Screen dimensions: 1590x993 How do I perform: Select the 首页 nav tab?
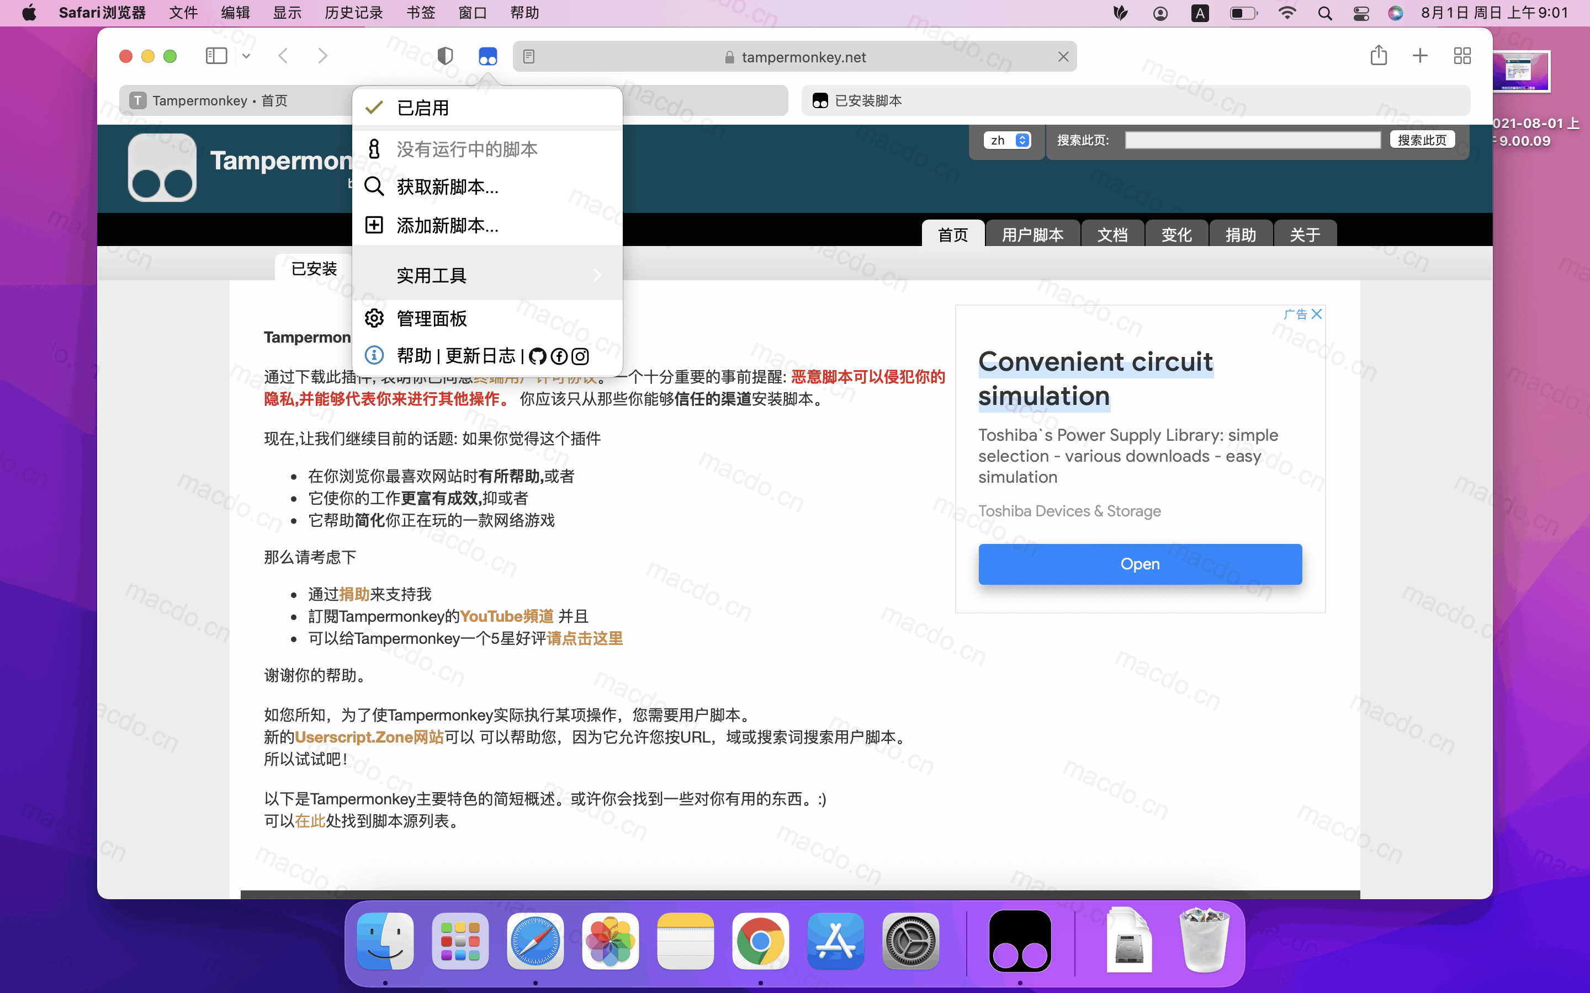953,234
